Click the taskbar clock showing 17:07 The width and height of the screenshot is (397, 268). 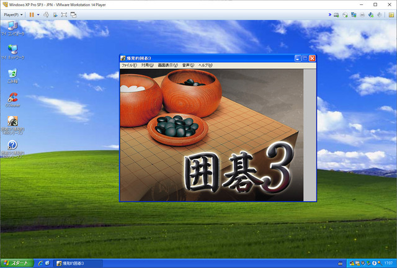tap(388, 264)
